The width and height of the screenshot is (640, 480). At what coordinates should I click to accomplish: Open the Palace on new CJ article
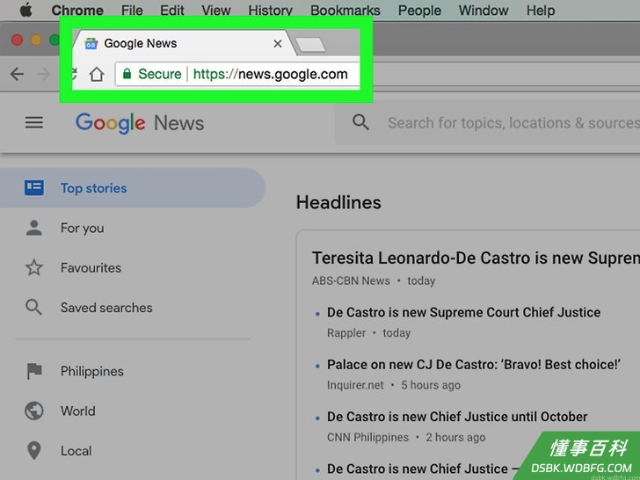[x=474, y=365]
